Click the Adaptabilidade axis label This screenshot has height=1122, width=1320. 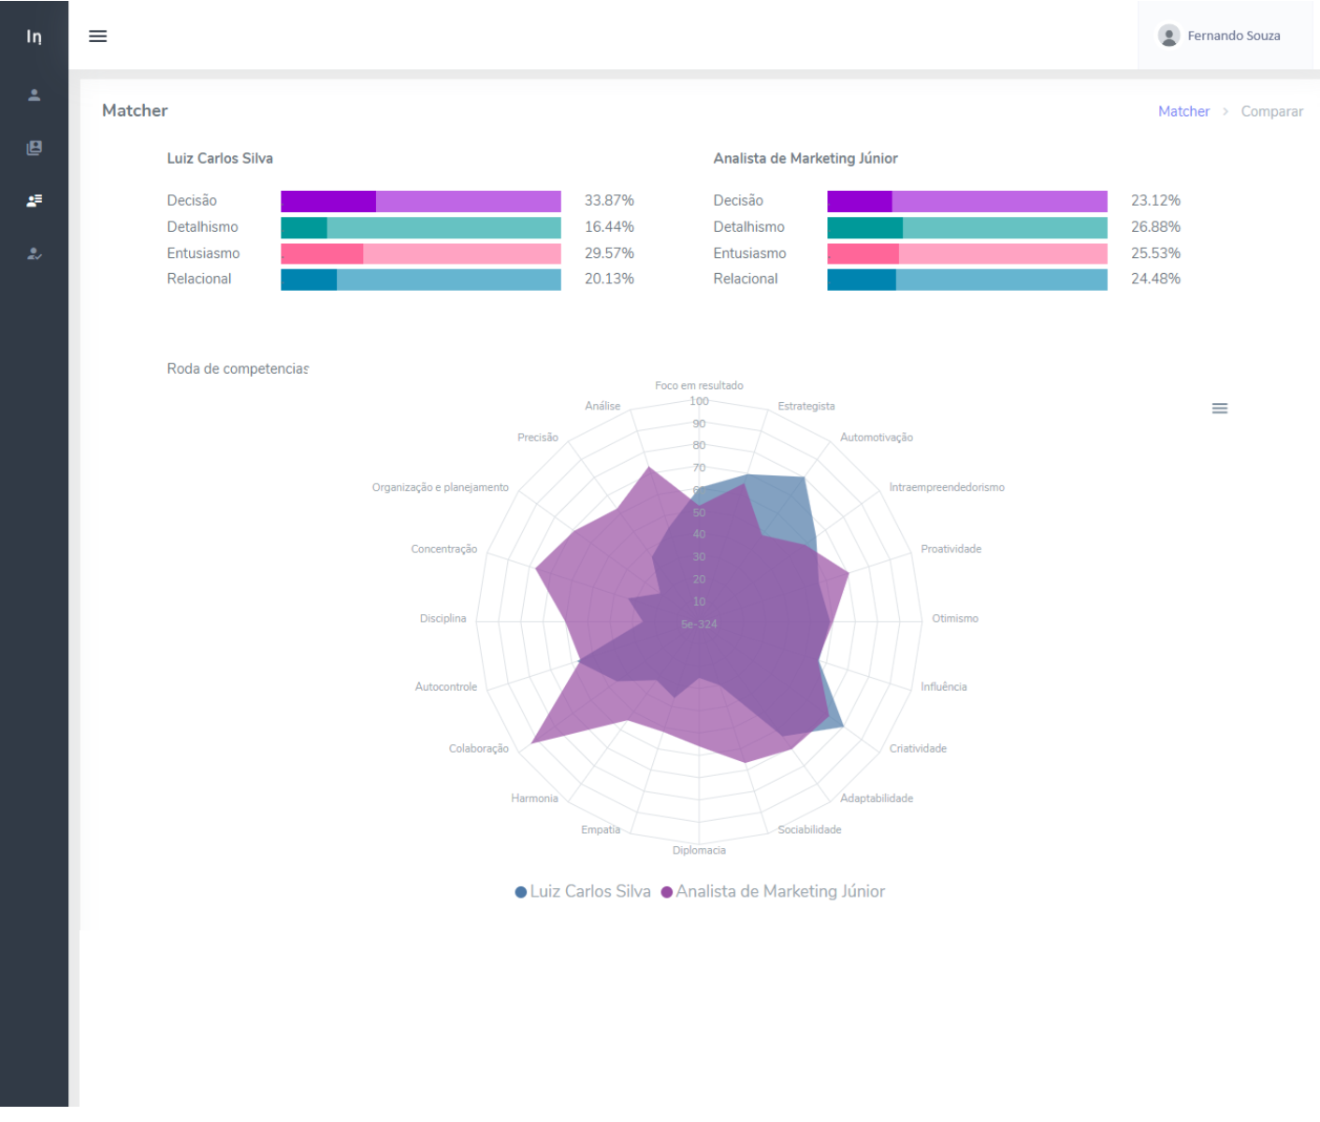877,798
